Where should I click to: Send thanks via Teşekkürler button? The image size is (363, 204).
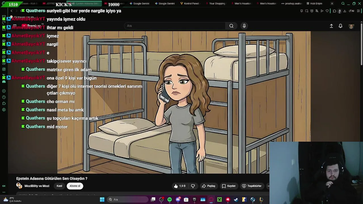point(252,186)
